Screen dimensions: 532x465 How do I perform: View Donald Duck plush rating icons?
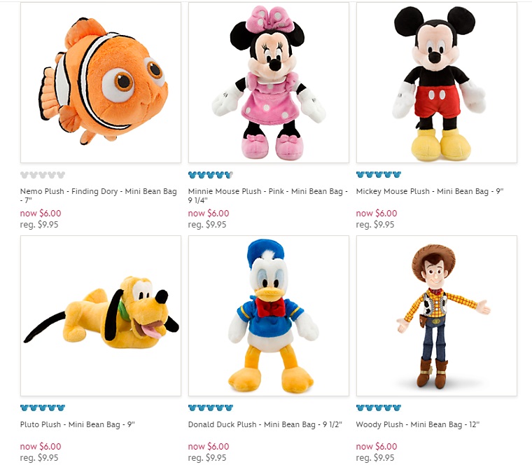click(x=210, y=408)
